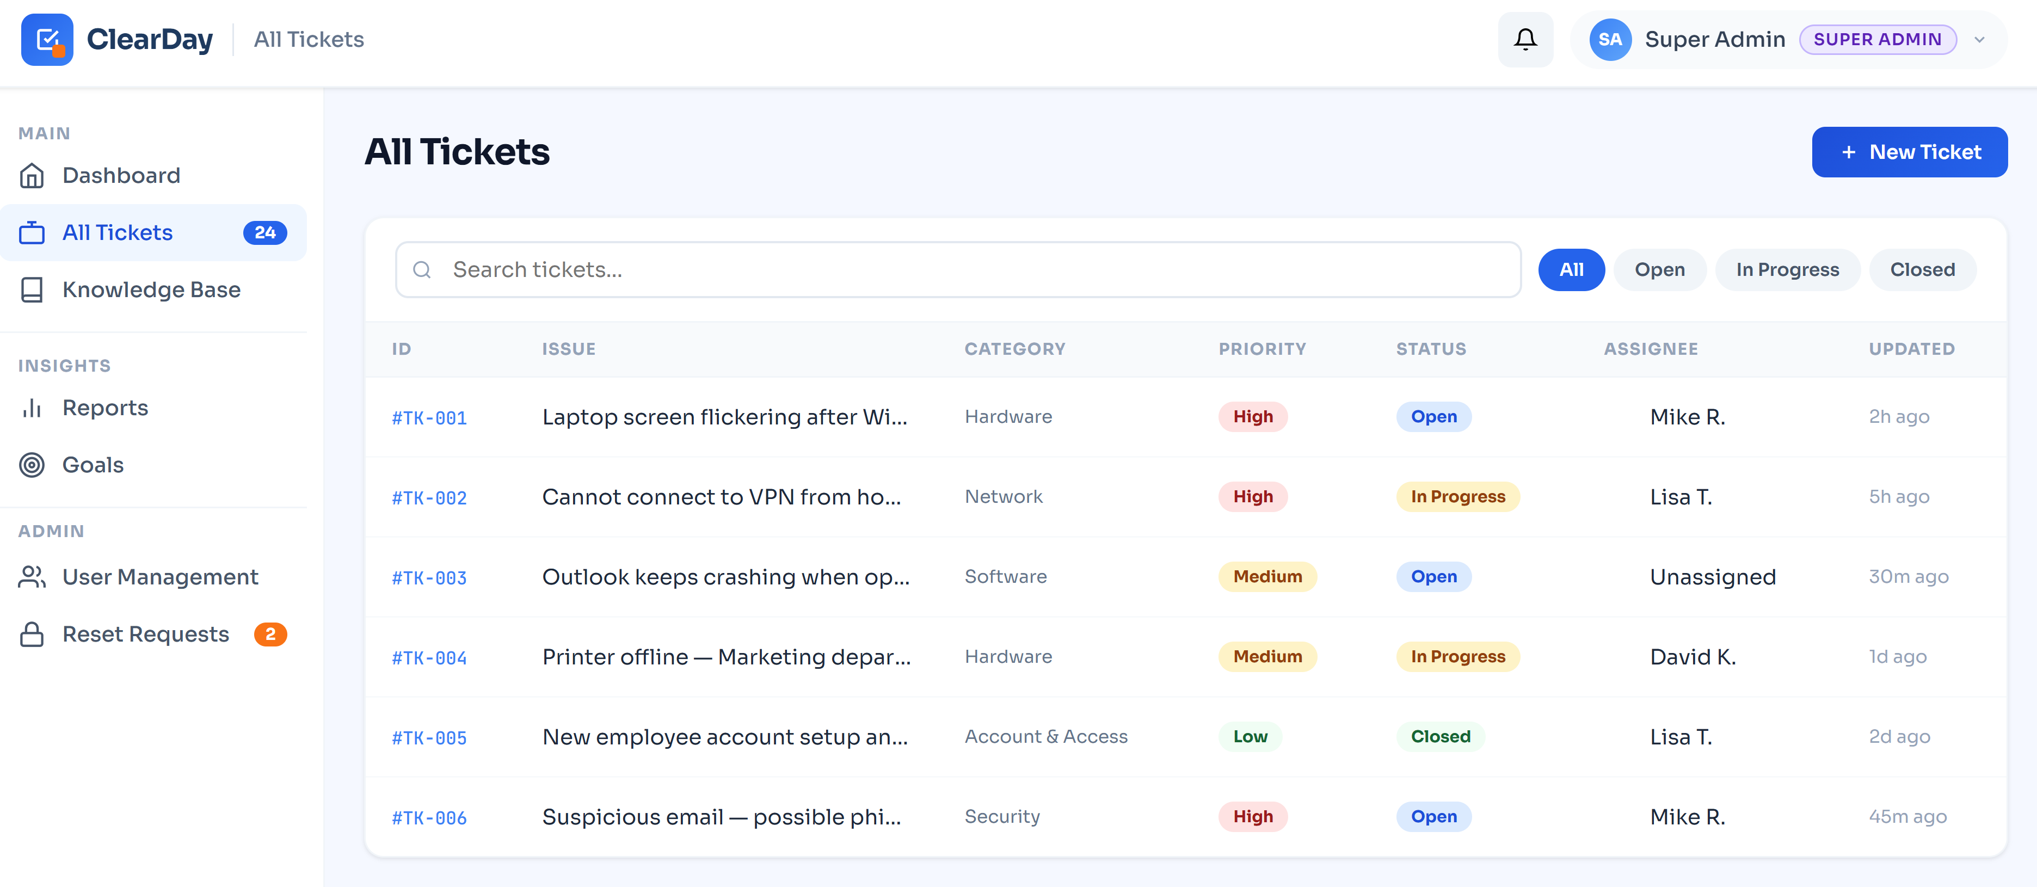Click David K. assignee on TK-004
Screen dimensions: 2037x887
(x=1692, y=656)
